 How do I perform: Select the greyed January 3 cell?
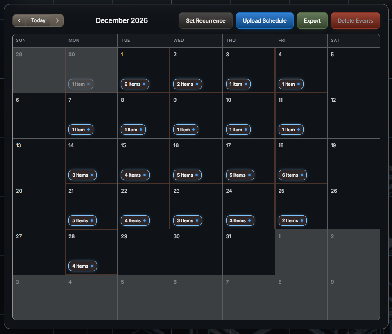(x=39, y=298)
